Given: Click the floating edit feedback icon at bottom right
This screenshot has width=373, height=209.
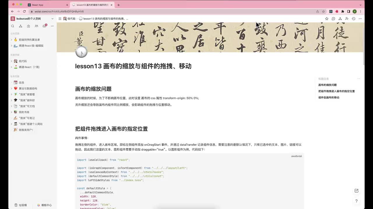Looking at the screenshot, I should [x=356, y=191].
